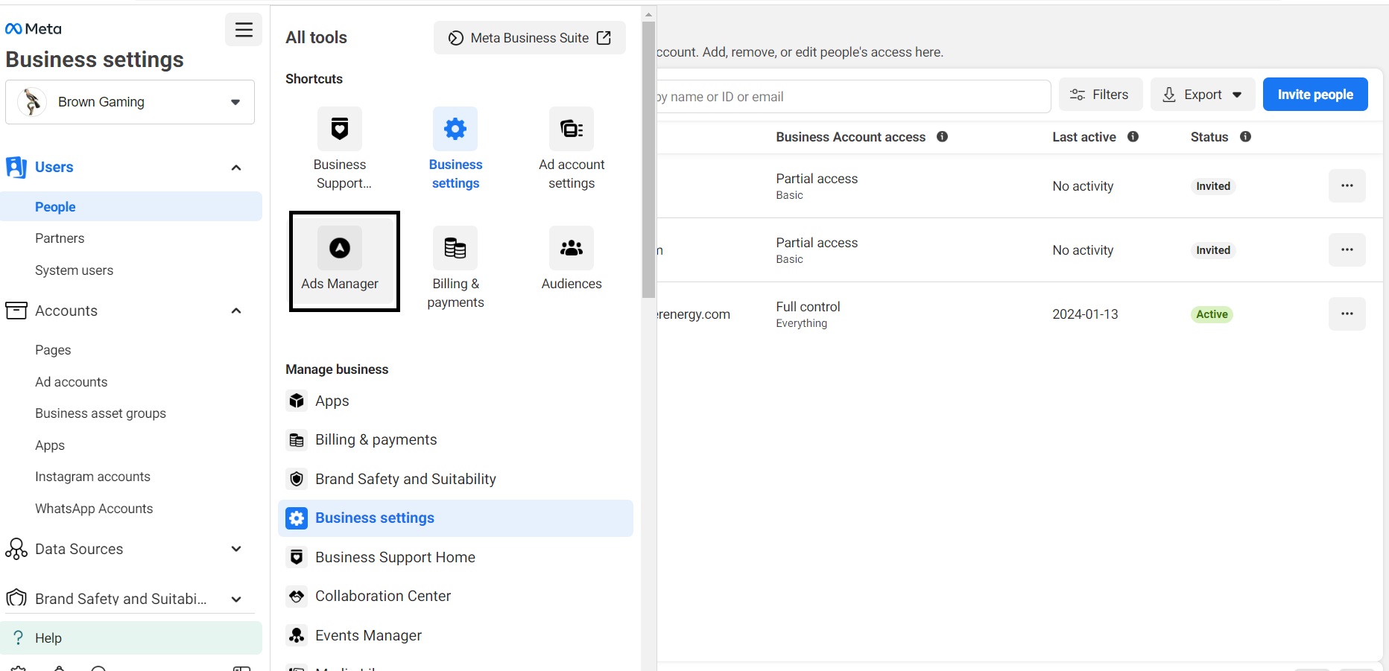Image resolution: width=1389 pixels, height=671 pixels.
Task: Open the Export dropdown
Action: (x=1203, y=95)
